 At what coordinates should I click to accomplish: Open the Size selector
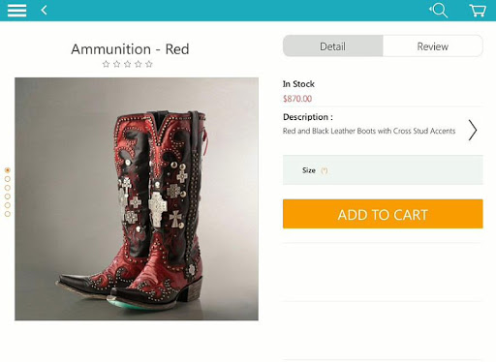pyautogui.click(x=383, y=170)
